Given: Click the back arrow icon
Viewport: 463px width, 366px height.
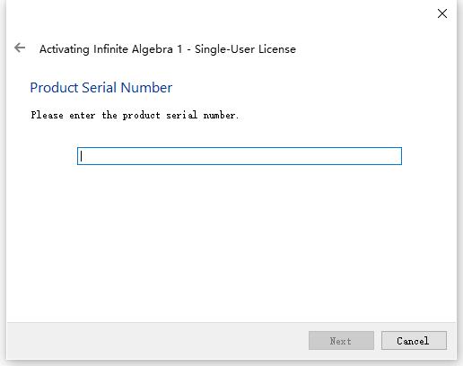Looking at the screenshot, I should 20,48.
